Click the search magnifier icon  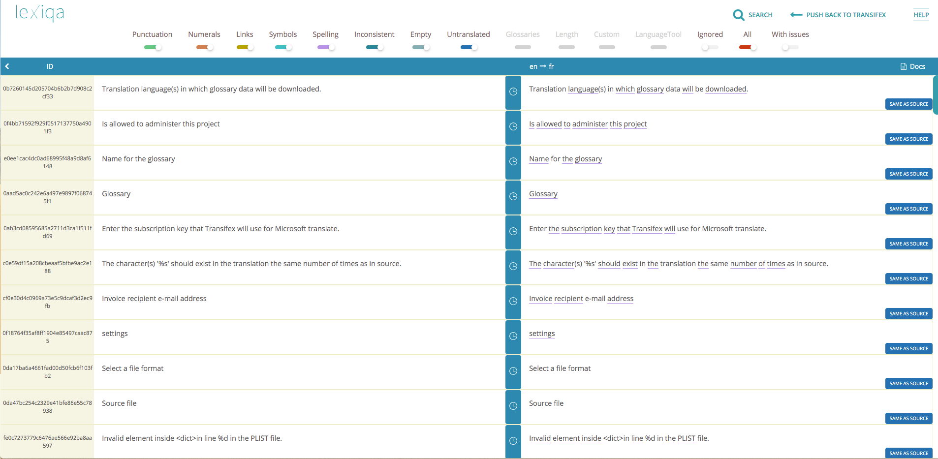click(738, 15)
